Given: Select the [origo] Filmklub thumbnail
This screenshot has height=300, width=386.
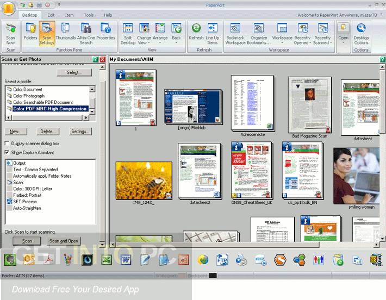Looking at the screenshot, I should tap(193, 107).
